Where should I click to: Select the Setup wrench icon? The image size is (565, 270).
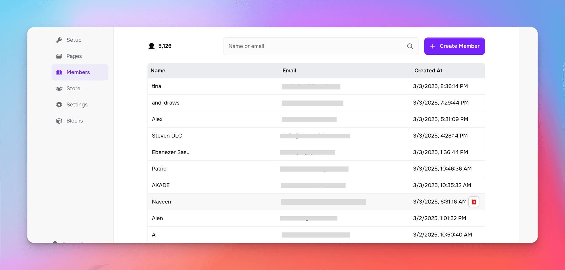[59, 40]
